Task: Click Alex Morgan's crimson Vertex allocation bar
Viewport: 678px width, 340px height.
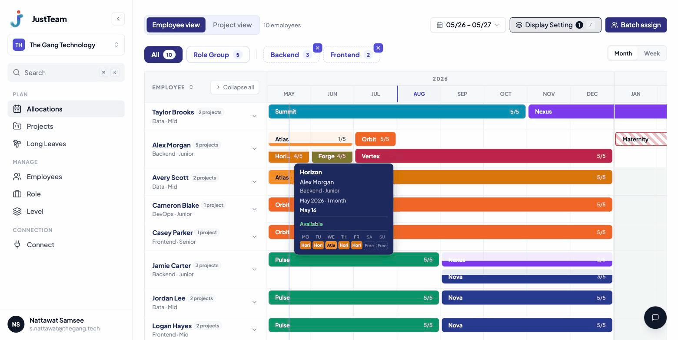Action: [x=483, y=156]
